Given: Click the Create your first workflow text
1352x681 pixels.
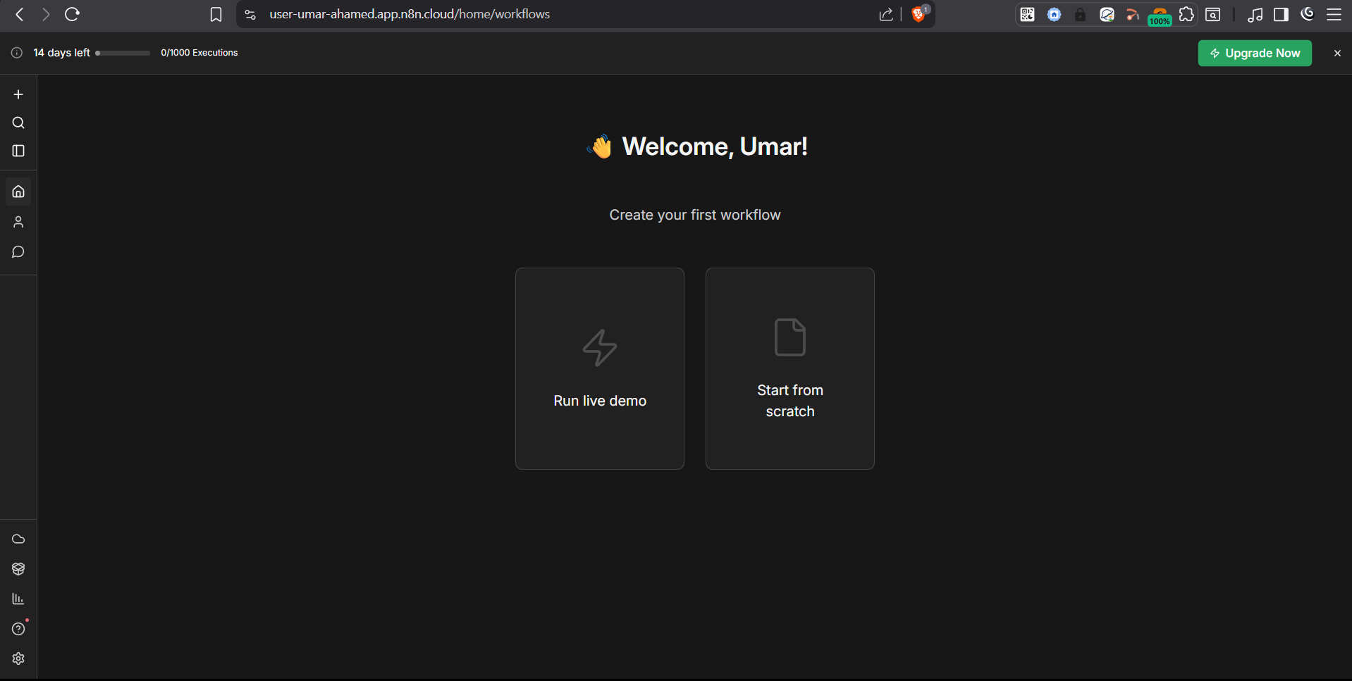Looking at the screenshot, I should coord(695,215).
